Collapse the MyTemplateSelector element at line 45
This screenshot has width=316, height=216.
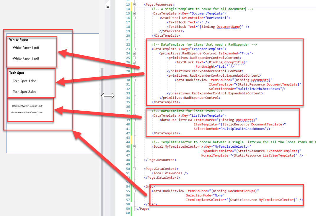click(x=134, y=146)
